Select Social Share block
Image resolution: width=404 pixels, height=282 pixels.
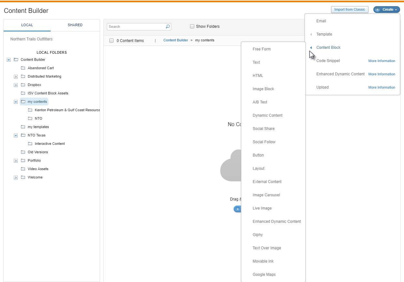(264, 129)
